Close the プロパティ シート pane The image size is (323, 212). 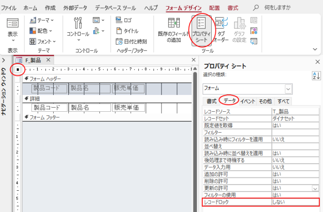[x=317, y=62]
